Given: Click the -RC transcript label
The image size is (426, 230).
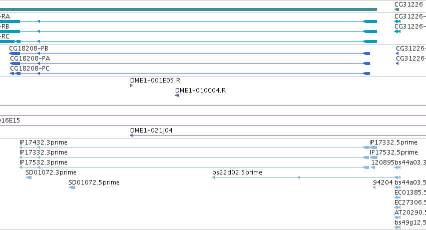Looking at the screenshot, I should [x=5, y=36].
